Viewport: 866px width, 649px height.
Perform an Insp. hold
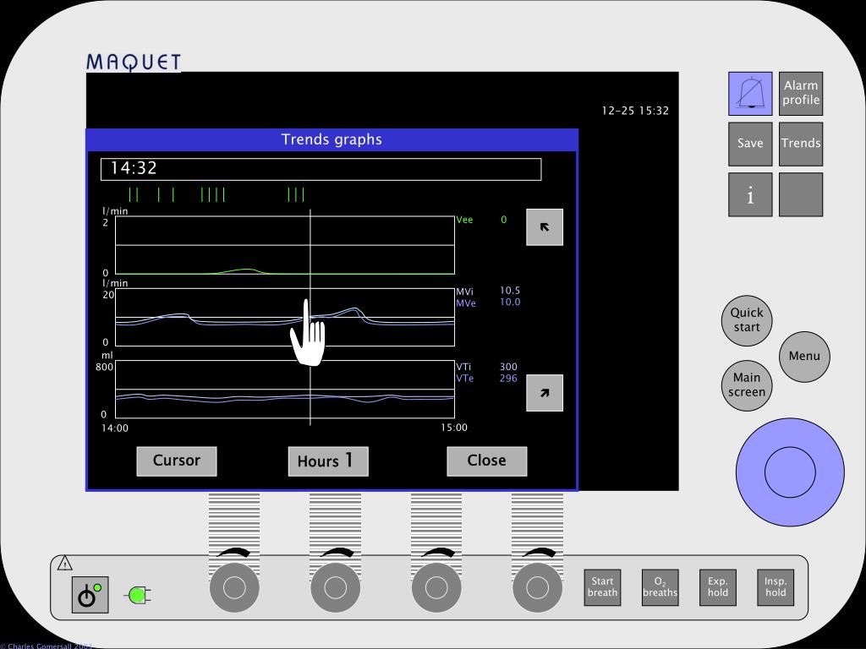776,588
